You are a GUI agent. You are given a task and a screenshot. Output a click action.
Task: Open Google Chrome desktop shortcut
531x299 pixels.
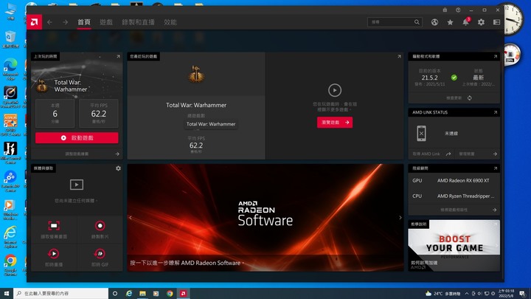coord(10,265)
